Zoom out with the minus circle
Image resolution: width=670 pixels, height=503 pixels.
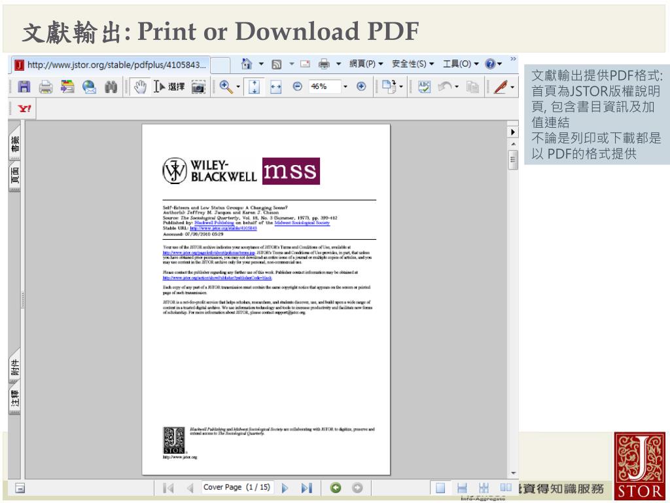[x=298, y=87]
